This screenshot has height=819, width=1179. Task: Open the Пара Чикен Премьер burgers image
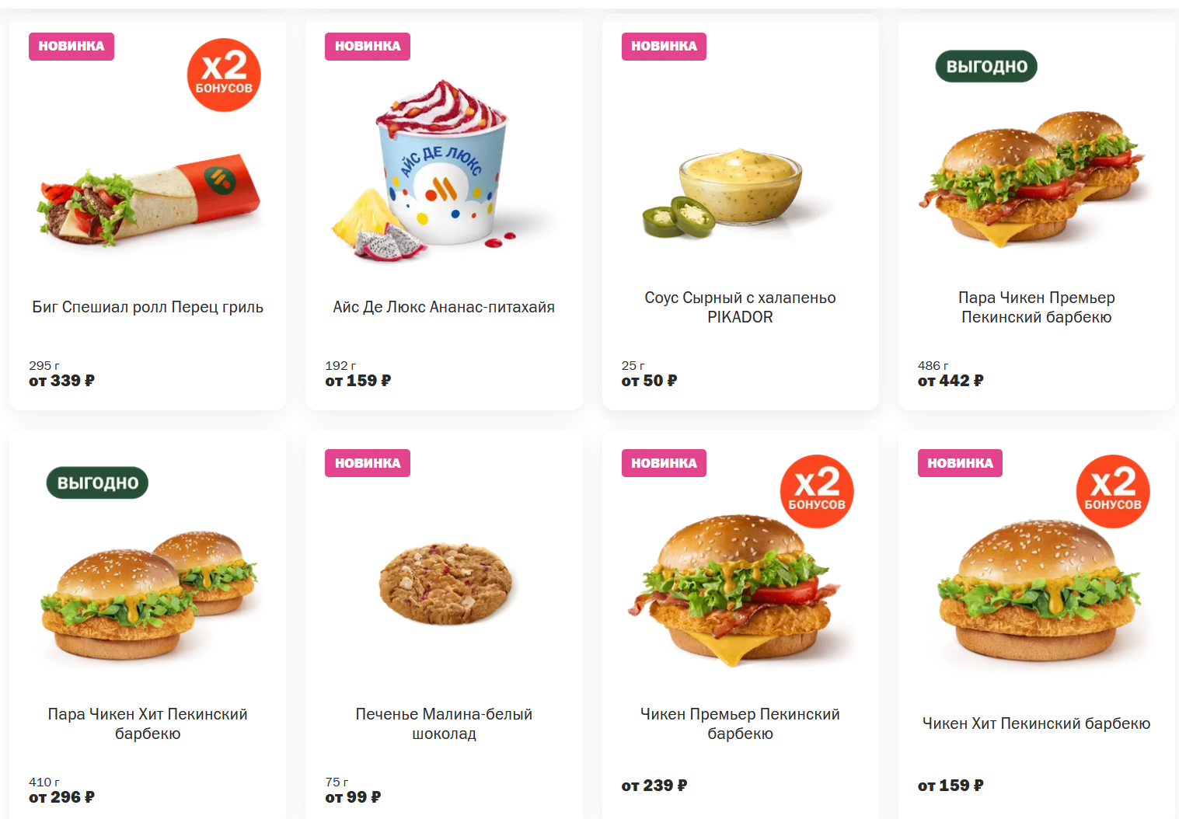(1033, 179)
